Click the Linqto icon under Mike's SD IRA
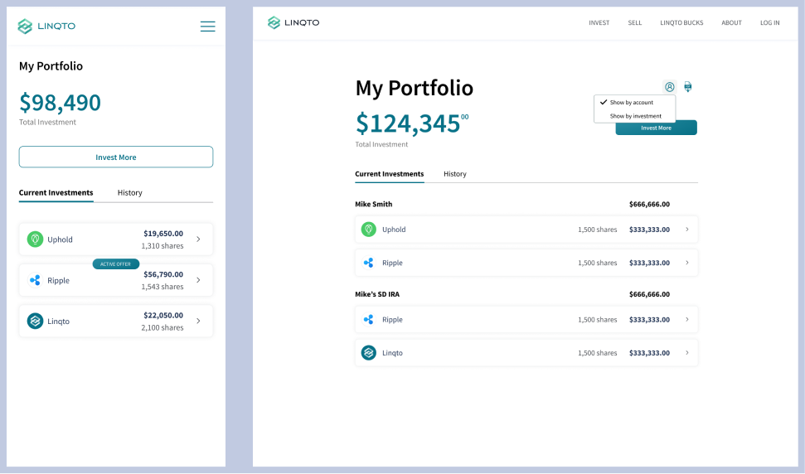805x474 pixels. (x=369, y=353)
